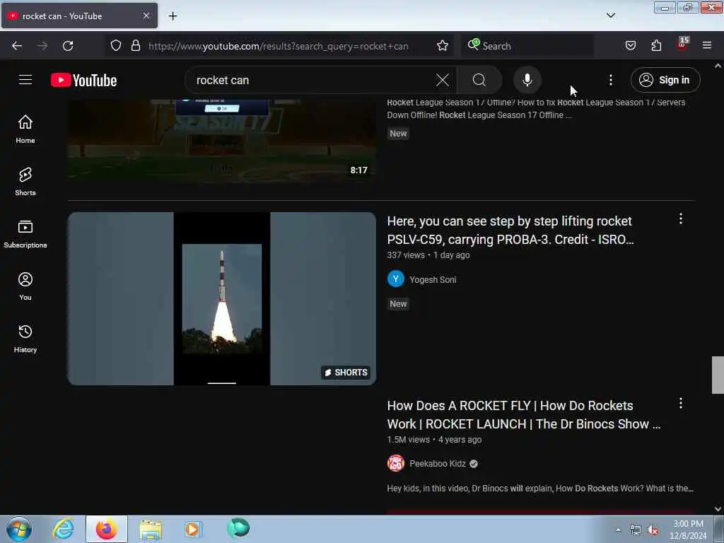The height and width of the screenshot is (543, 724).
Task: Go back with browser back arrow
Action: [17, 46]
